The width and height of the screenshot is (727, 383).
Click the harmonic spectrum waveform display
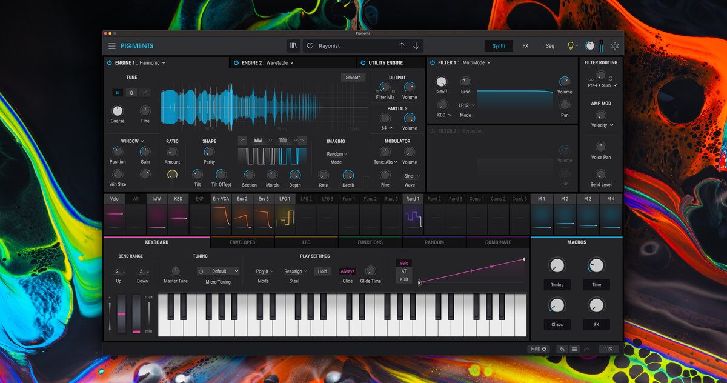(264, 107)
